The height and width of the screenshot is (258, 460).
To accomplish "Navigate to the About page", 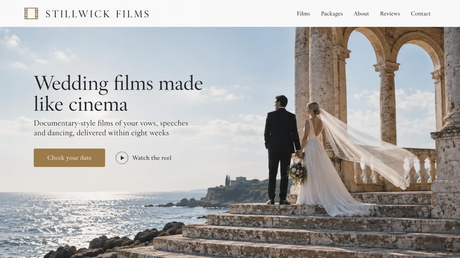I will [x=361, y=13].
